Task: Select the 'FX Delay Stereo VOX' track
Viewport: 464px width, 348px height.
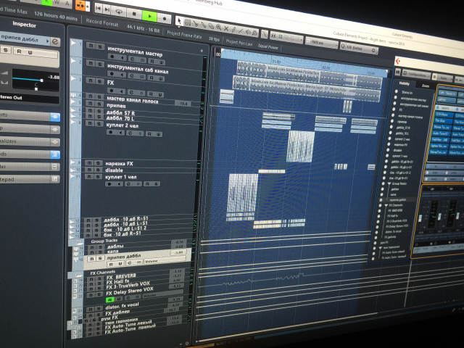Action: [130, 291]
